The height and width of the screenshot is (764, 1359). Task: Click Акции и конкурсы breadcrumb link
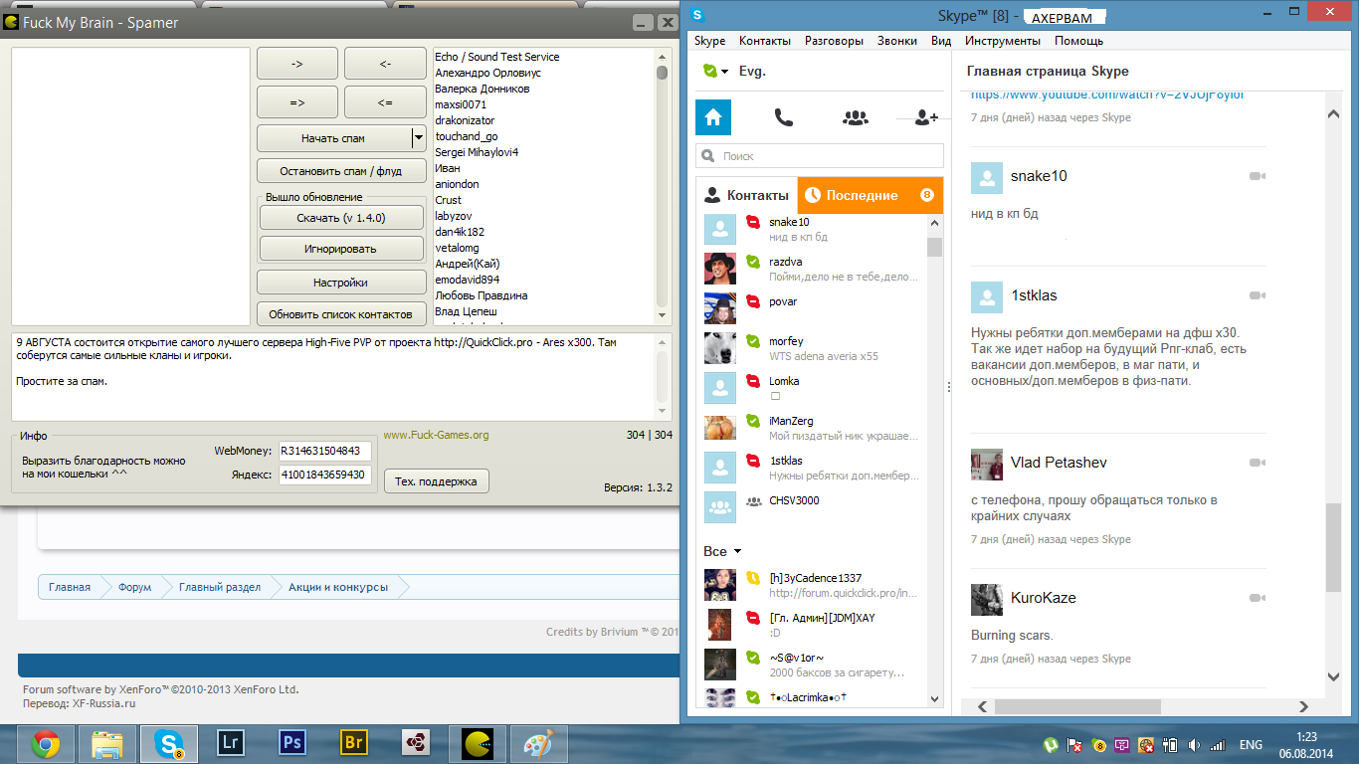coord(338,587)
